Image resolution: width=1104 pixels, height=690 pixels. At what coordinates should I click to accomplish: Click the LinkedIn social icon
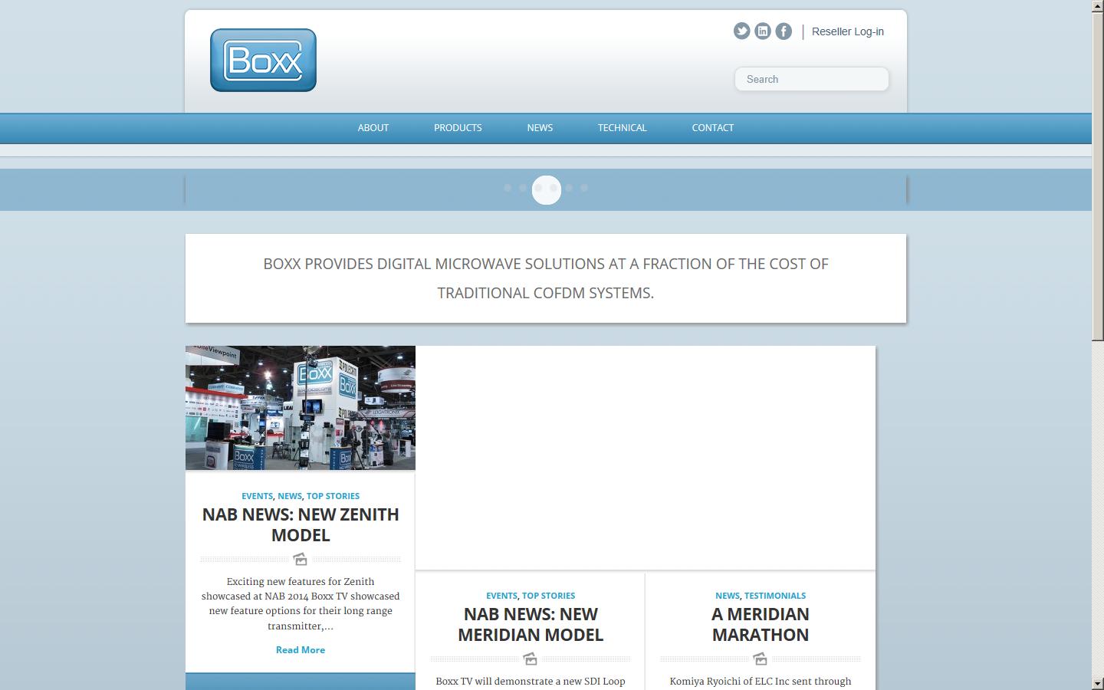click(762, 31)
